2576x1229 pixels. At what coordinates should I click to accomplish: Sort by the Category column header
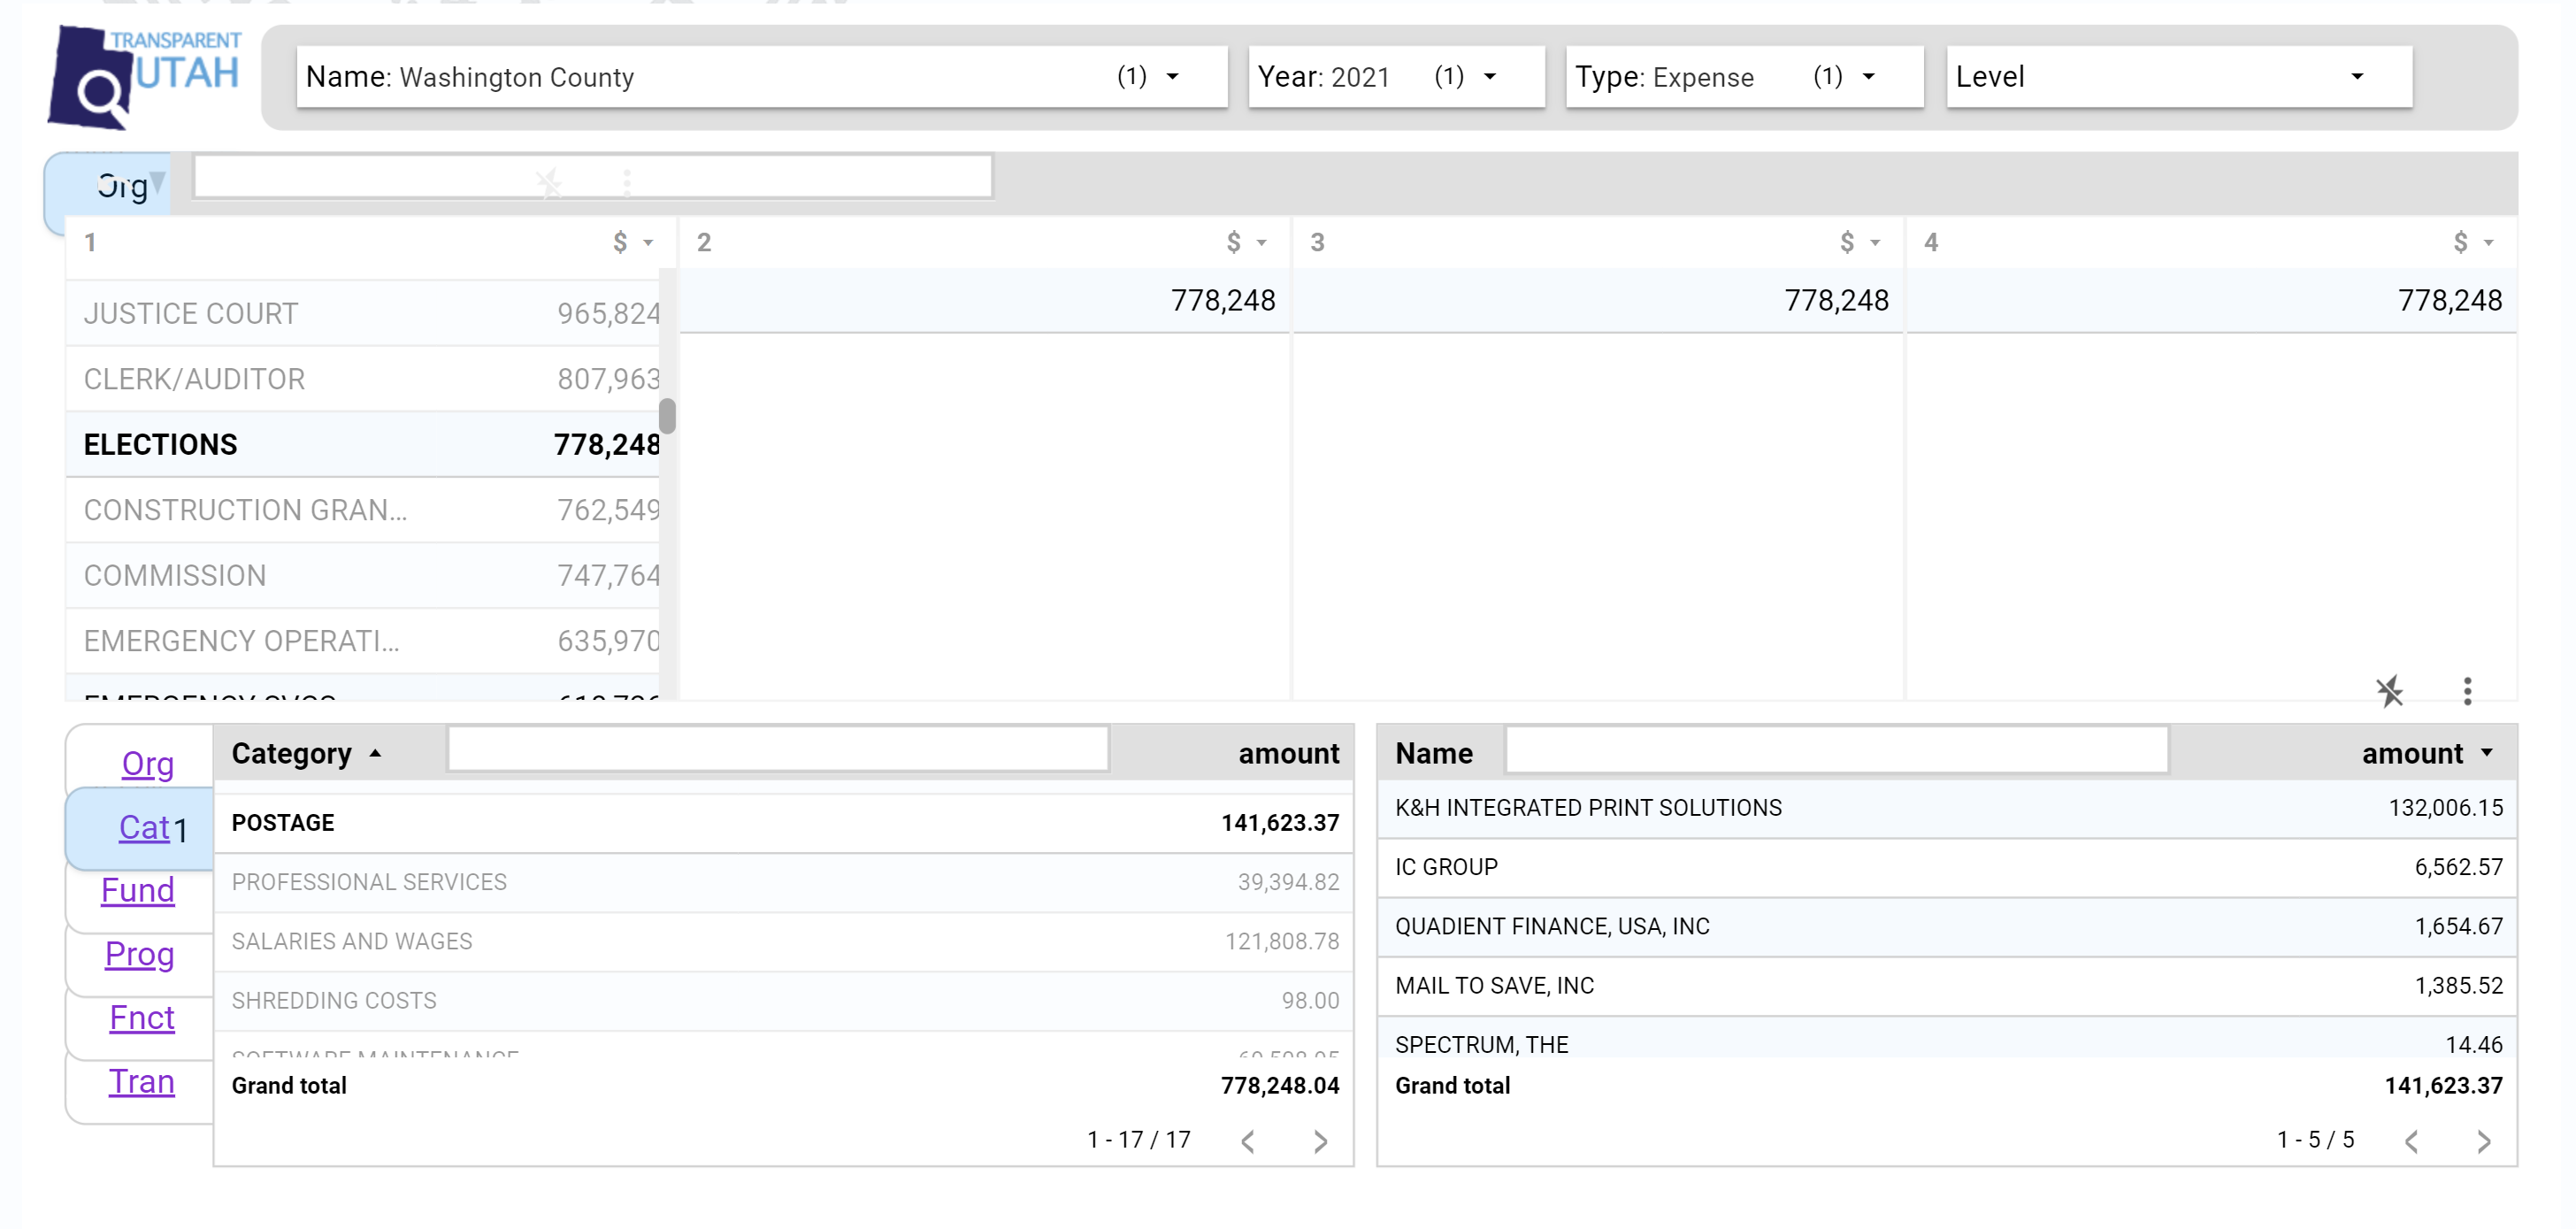click(x=292, y=753)
